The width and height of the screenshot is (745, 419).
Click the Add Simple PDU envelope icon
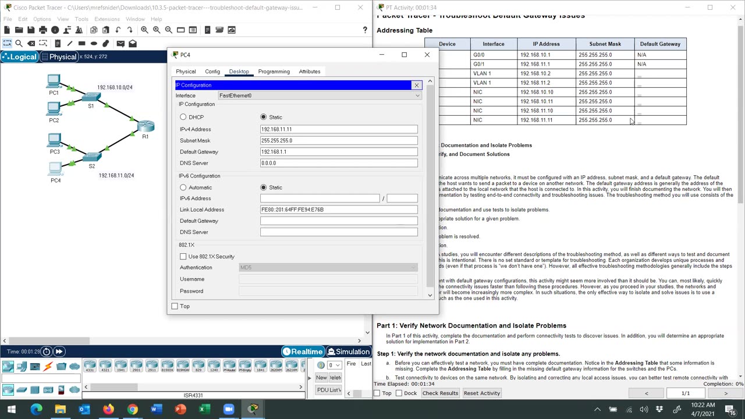tap(120, 43)
